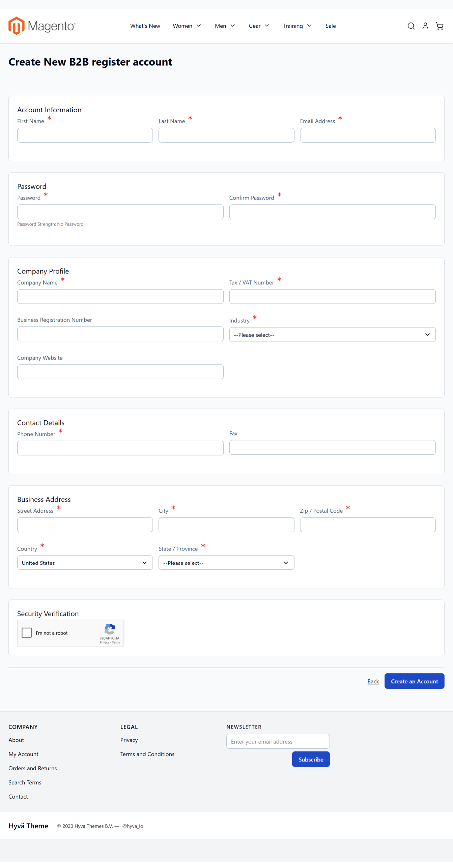This screenshot has width=453, height=863.
Task: Check the I'm not a robot box
Action: (x=27, y=633)
